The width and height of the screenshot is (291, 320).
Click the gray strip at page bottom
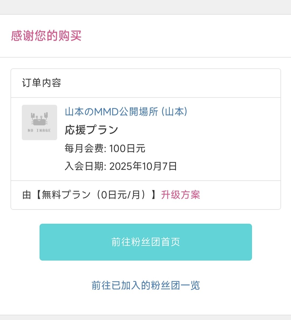[x=145, y=318]
